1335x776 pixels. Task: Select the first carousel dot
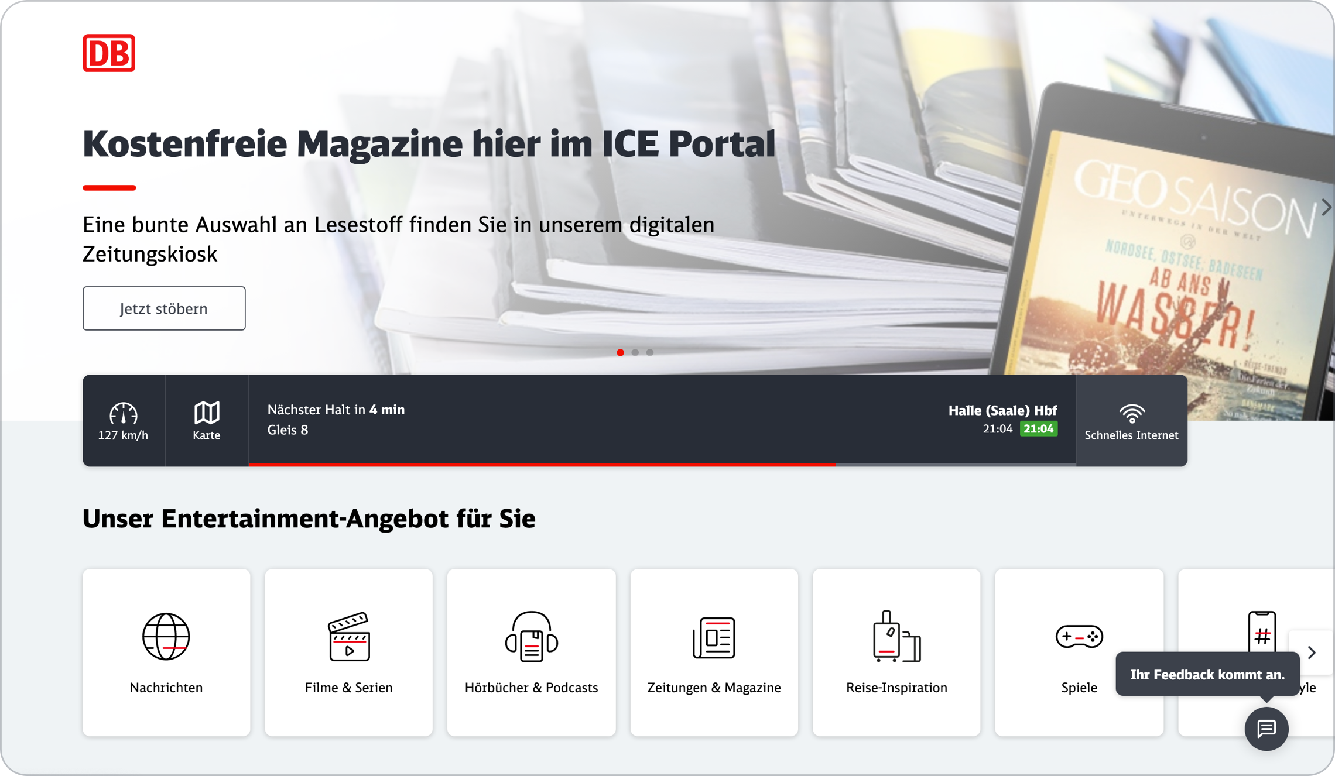coord(620,352)
